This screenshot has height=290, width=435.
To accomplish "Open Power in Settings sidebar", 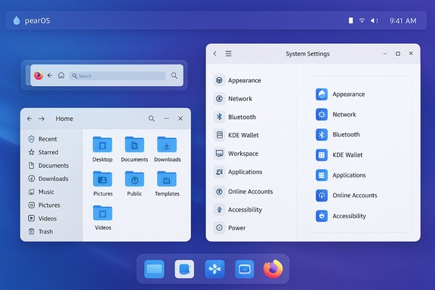I will [230, 228].
